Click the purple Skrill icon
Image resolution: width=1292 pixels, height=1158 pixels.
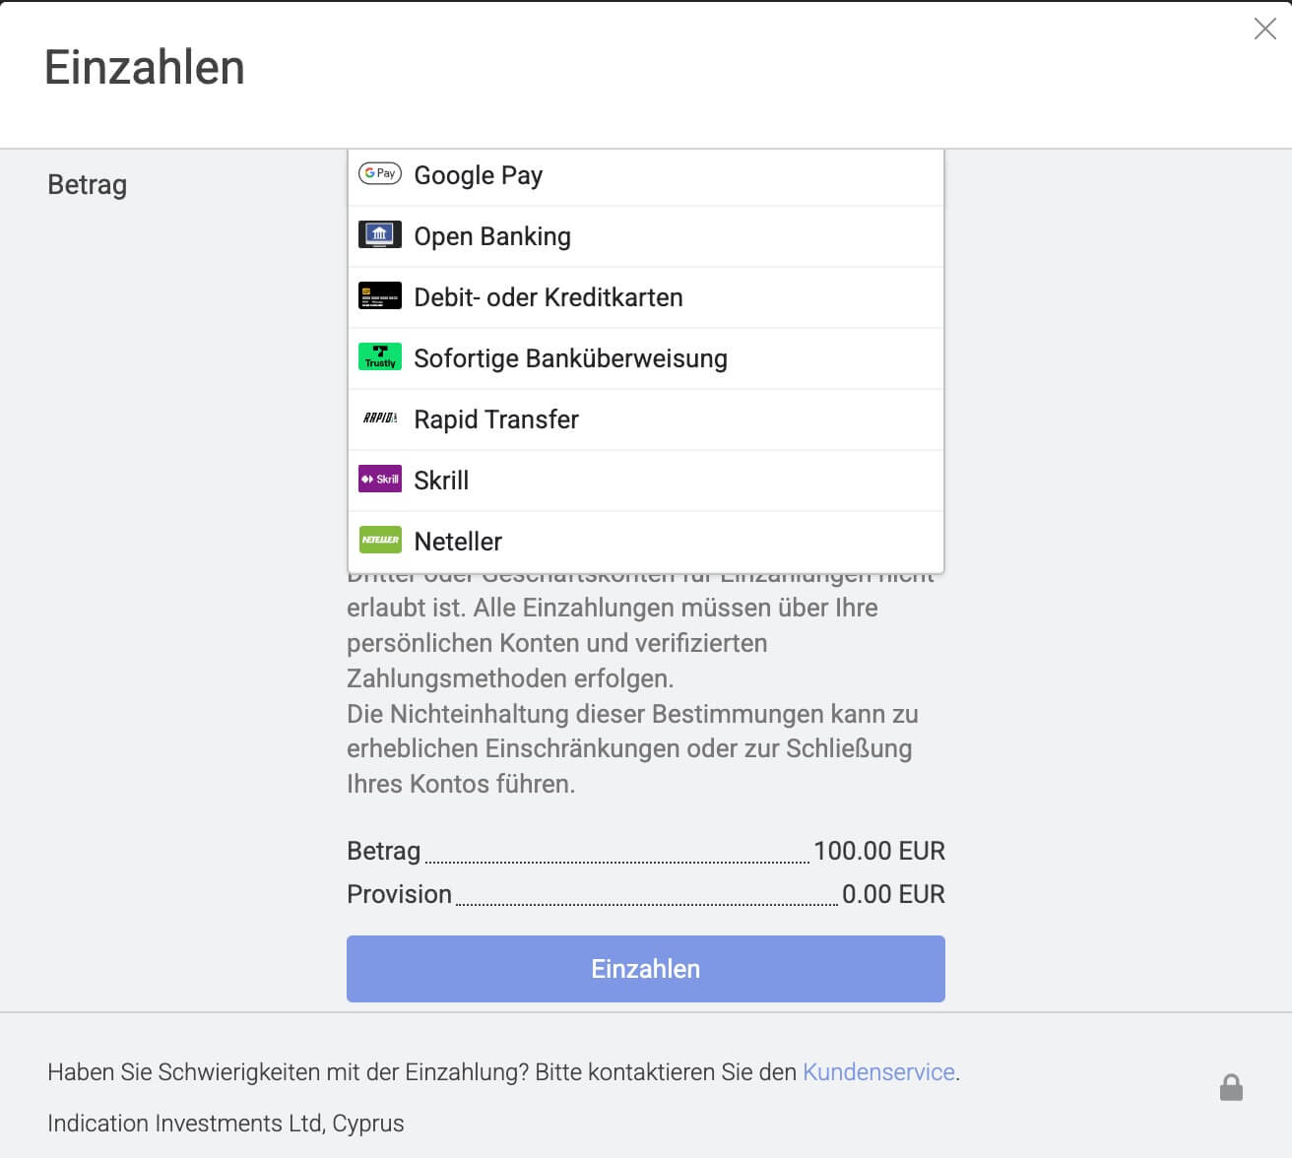coord(379,479)
